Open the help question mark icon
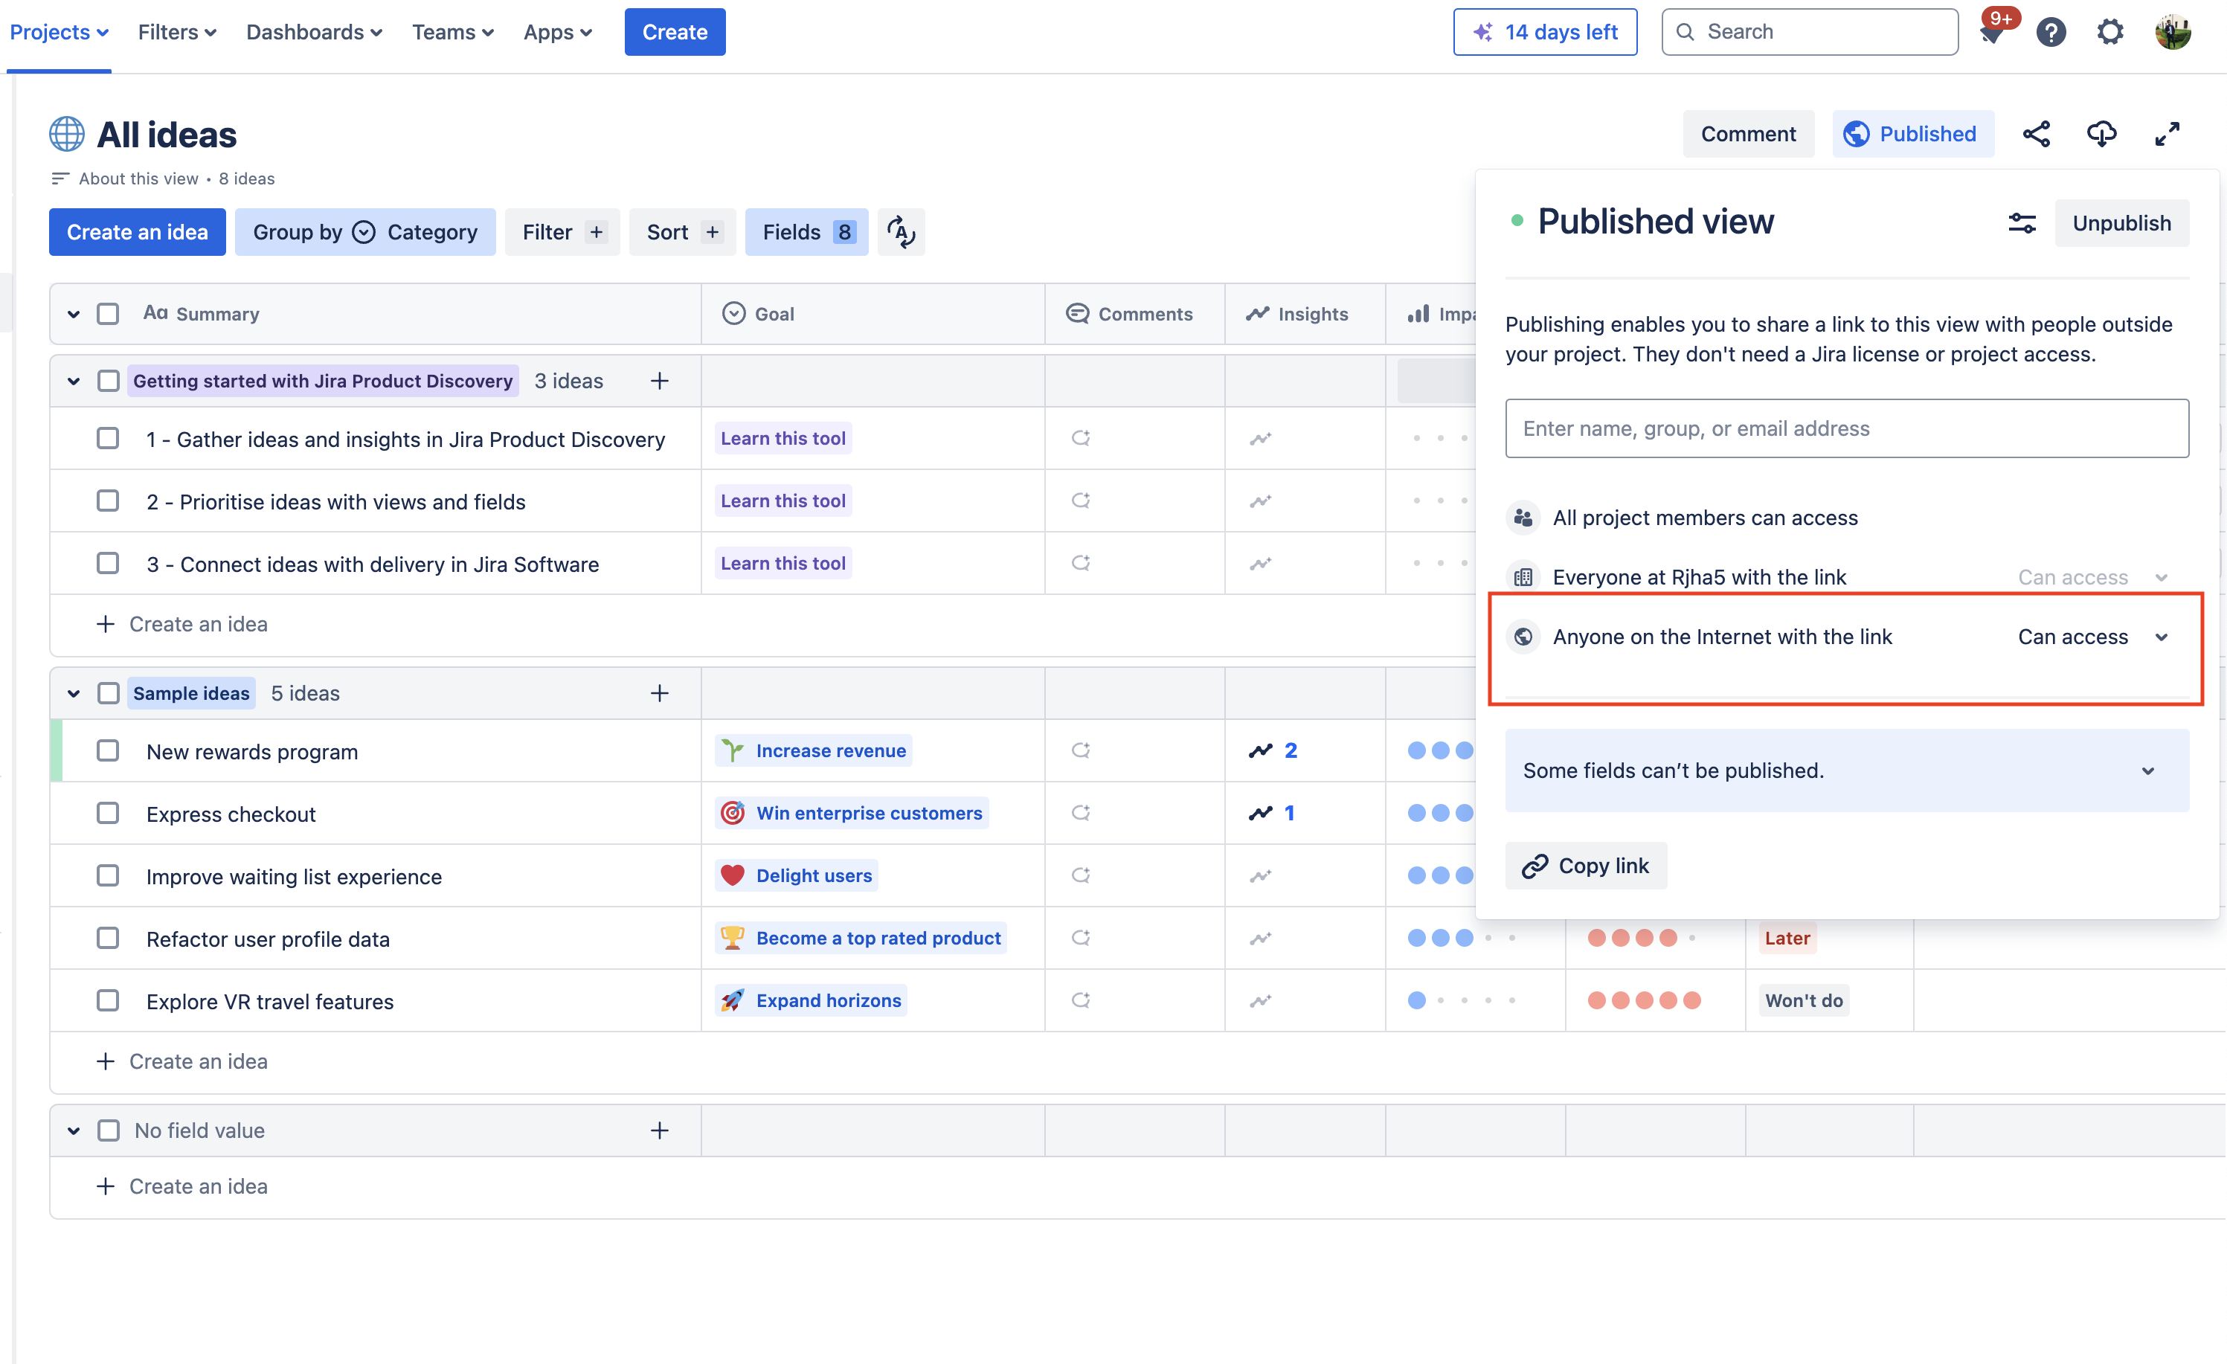Image resolution: width=2227 pixels, height=1364 pixels. click(2051, 32)
